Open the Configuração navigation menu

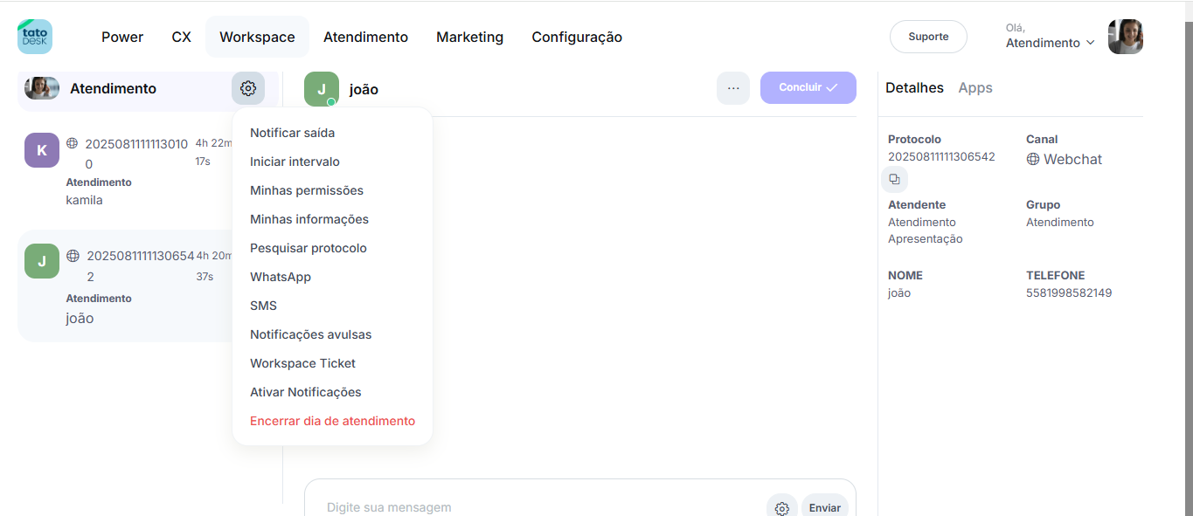[x=577, y=37]
